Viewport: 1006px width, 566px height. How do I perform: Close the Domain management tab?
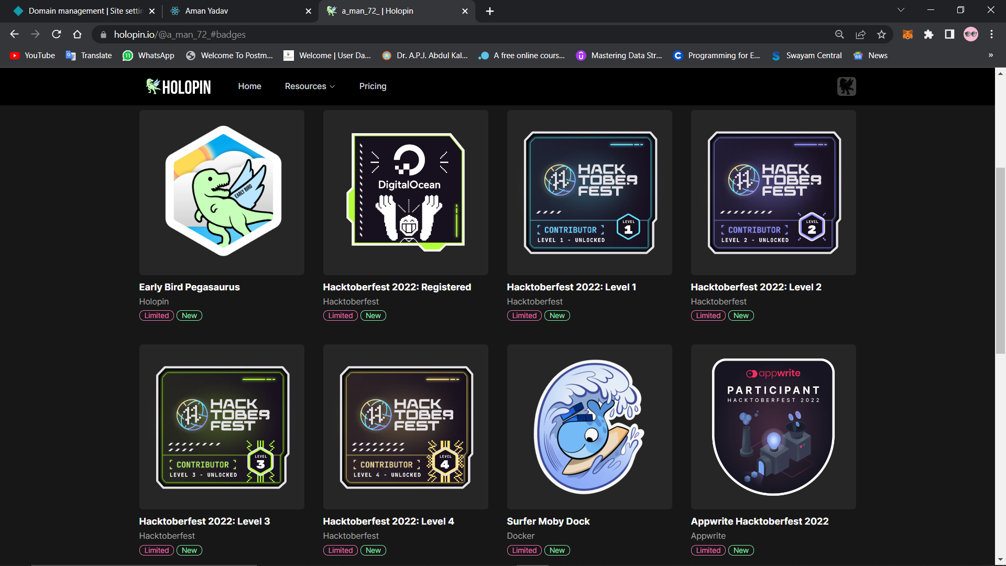point(152,11)
